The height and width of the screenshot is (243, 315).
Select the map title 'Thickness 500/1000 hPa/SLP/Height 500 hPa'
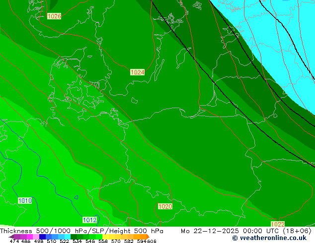click(81, 231)
